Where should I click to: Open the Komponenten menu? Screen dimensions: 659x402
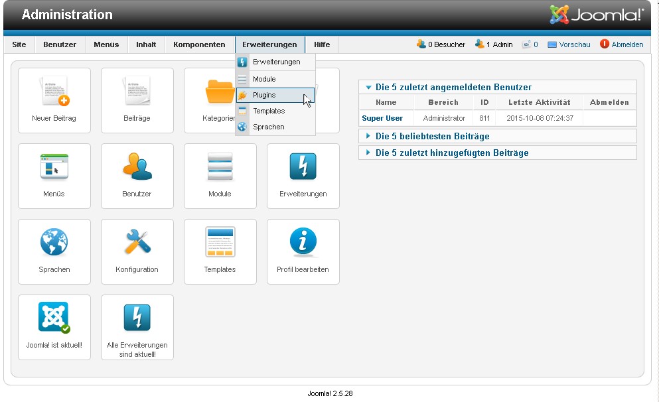[x=199, y=44]
